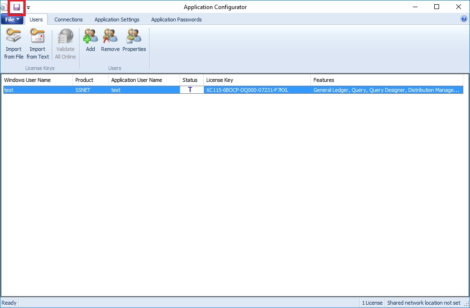Open the Application Passwords tab
The height and width of the screenshot is (308, 470).
coord(177,20)
